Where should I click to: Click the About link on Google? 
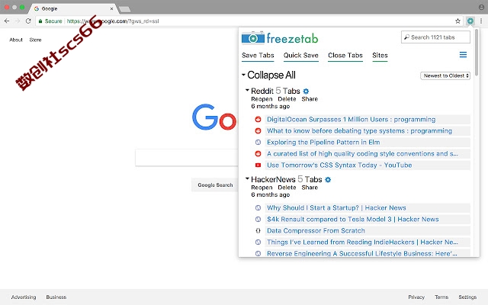tap(16, 40)
